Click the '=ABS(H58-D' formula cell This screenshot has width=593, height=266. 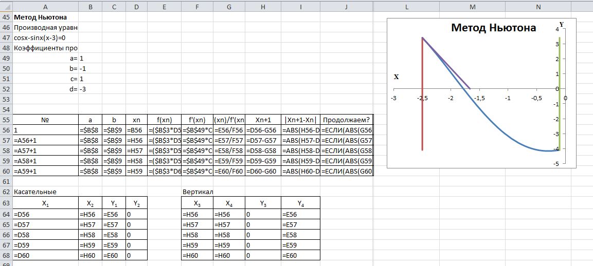tap(300, 151)
